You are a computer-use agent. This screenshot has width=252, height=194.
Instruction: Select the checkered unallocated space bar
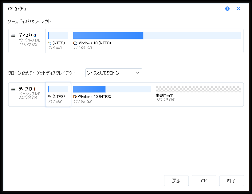[198, 89]
